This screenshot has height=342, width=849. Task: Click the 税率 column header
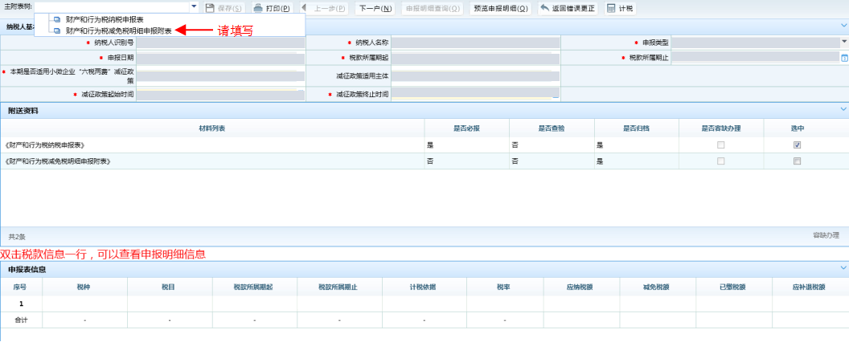[x=505, y=287]
